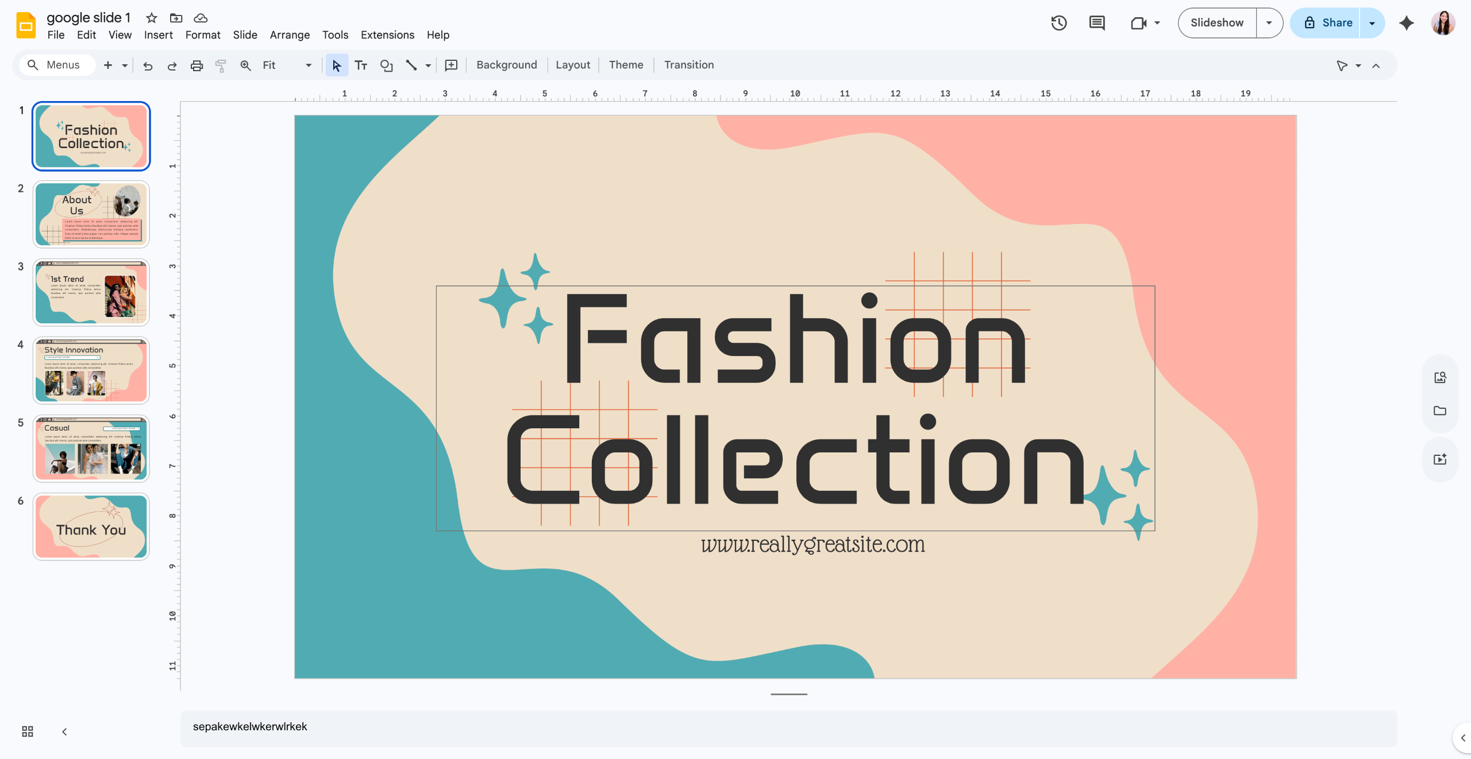This screenshot has width=1471, height=759.
Task: Expand Slideshow options dropdown arrow
Action: tap(1269, 23)
